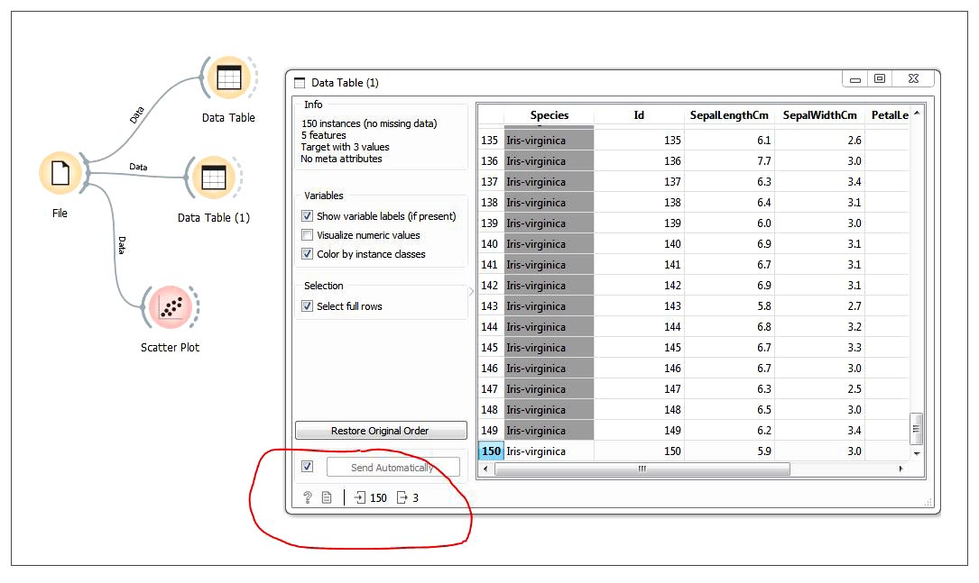Click the Restore Original Order button
979x583 pixels.
coord(380,431)
